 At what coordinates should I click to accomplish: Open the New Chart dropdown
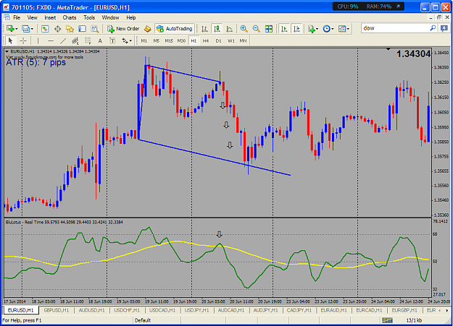[x=12, y=28]
